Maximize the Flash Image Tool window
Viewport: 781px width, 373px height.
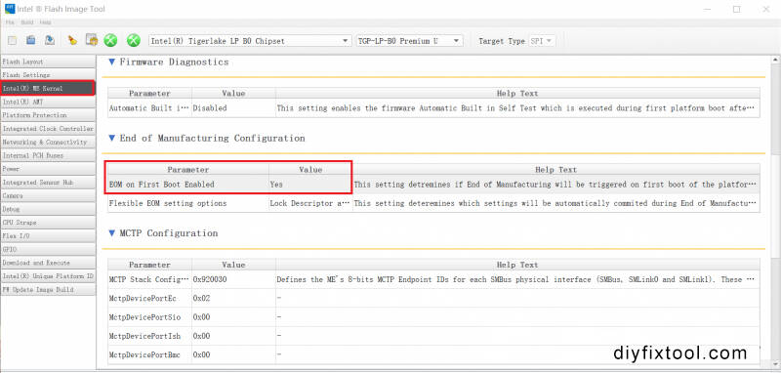[737, 9]
